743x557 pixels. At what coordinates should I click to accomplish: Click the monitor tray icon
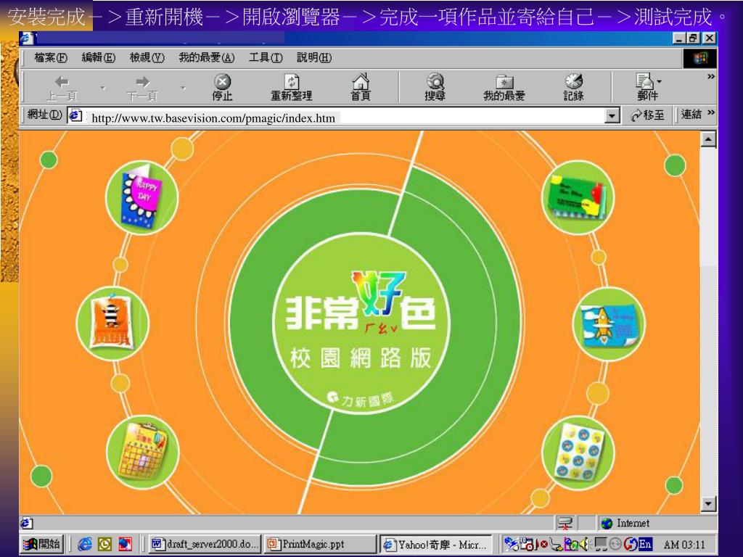(600, 544)
